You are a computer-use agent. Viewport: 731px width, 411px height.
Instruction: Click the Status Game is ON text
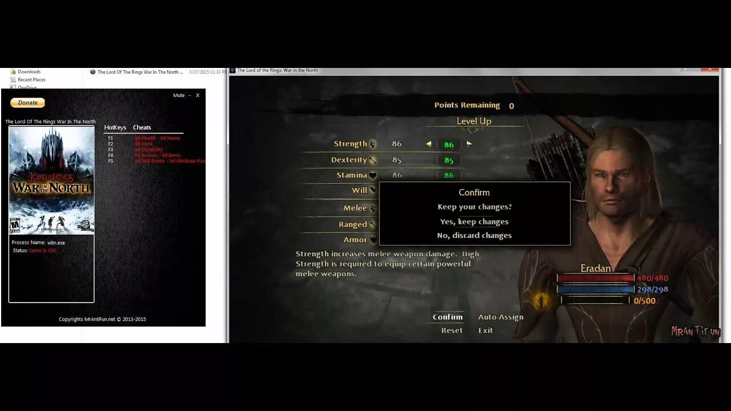[34, 251]
